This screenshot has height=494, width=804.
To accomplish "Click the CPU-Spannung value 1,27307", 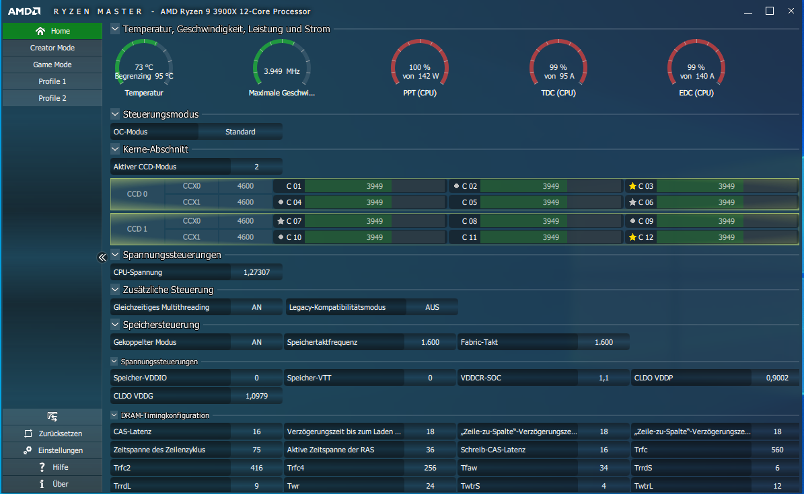I will click(x=256, y=272).
